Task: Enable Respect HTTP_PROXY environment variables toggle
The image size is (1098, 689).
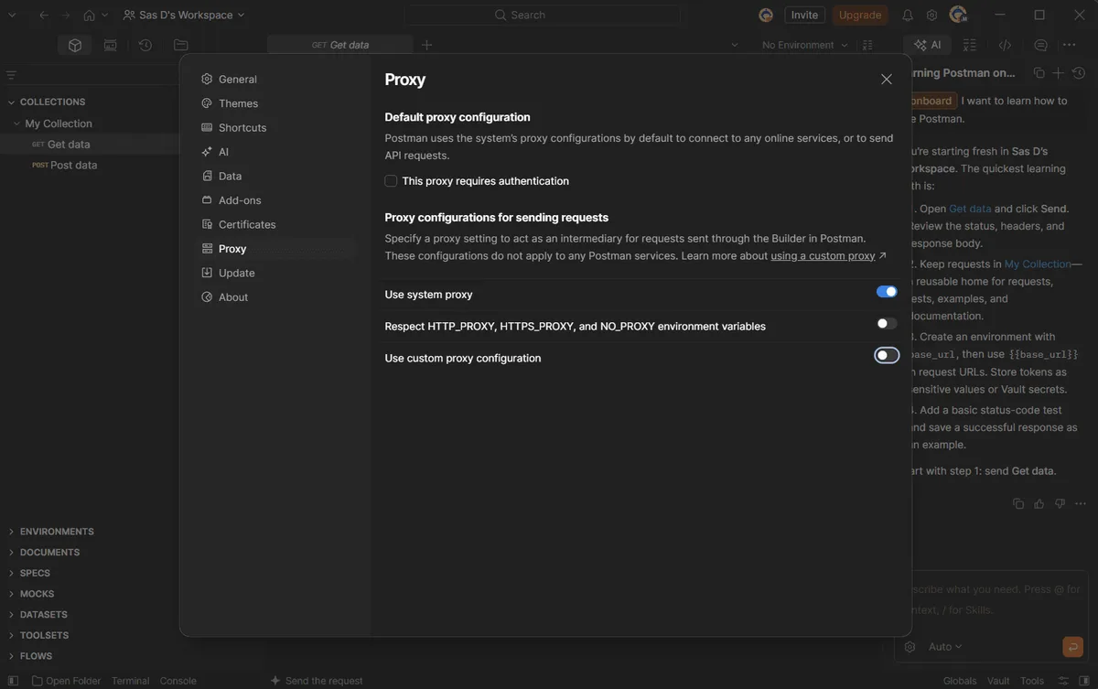Action: 887,323
